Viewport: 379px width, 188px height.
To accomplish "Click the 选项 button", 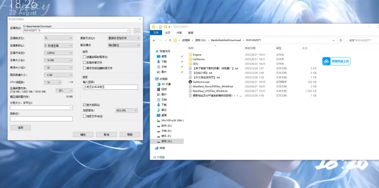I will coord(20,128).
